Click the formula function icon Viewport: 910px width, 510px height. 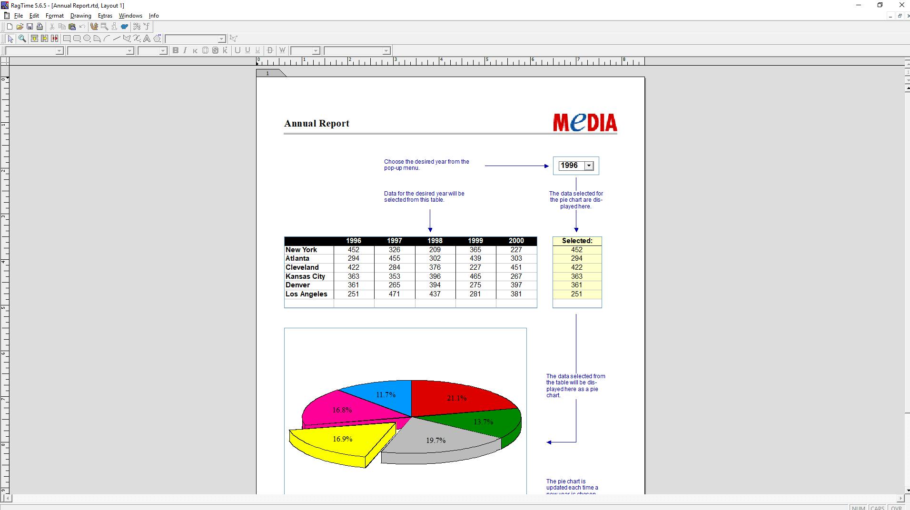(147, 27)
